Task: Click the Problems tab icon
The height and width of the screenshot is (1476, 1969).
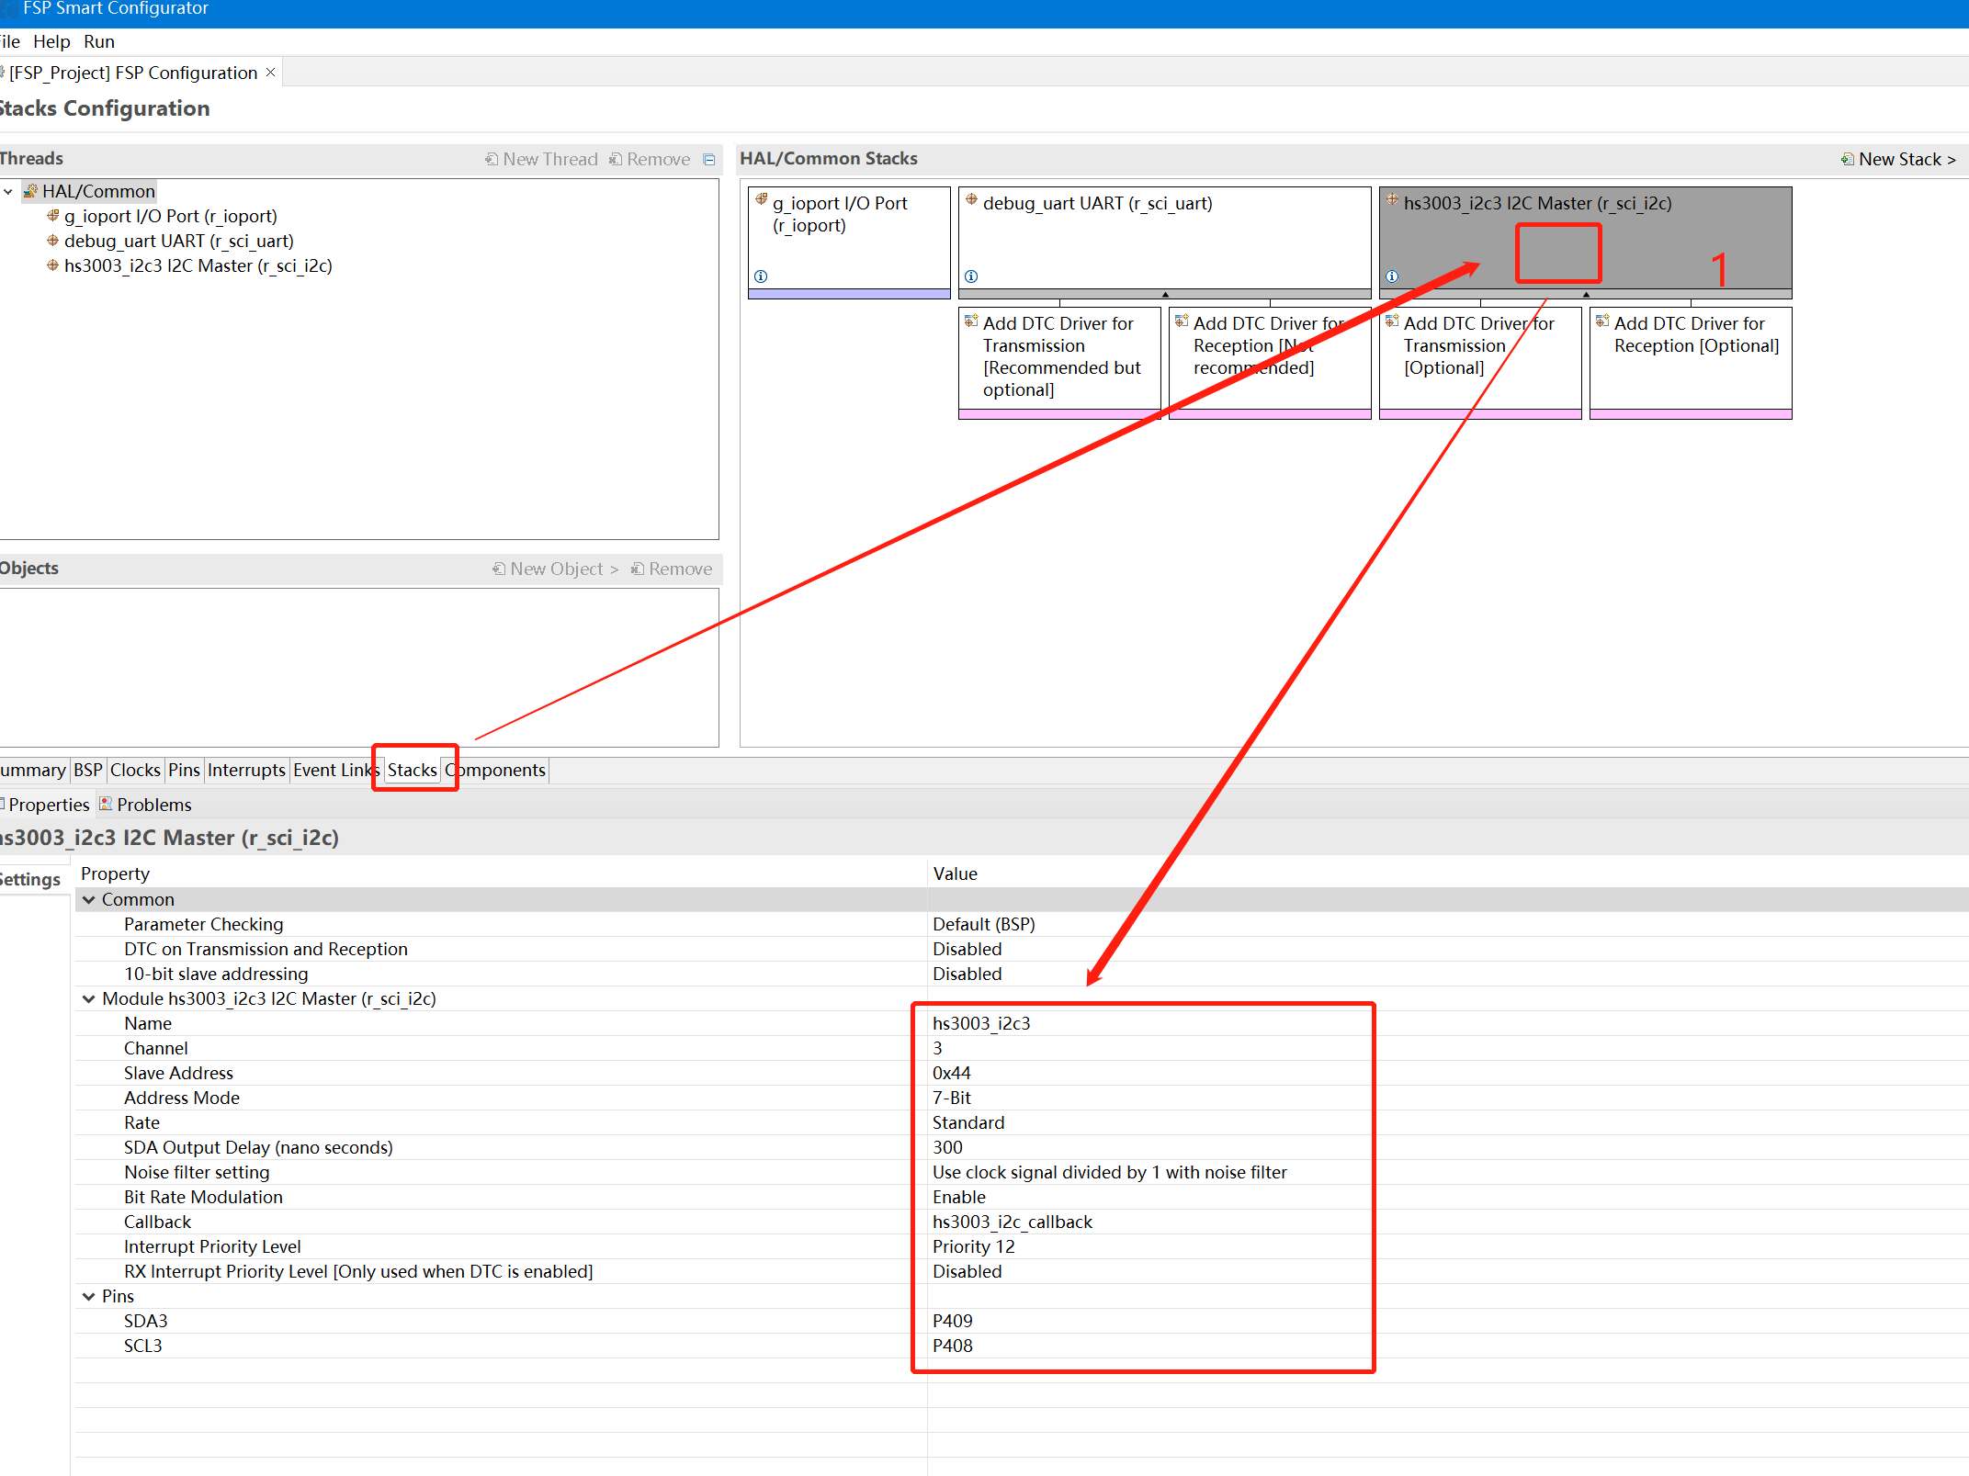Action: click(106, 804)
